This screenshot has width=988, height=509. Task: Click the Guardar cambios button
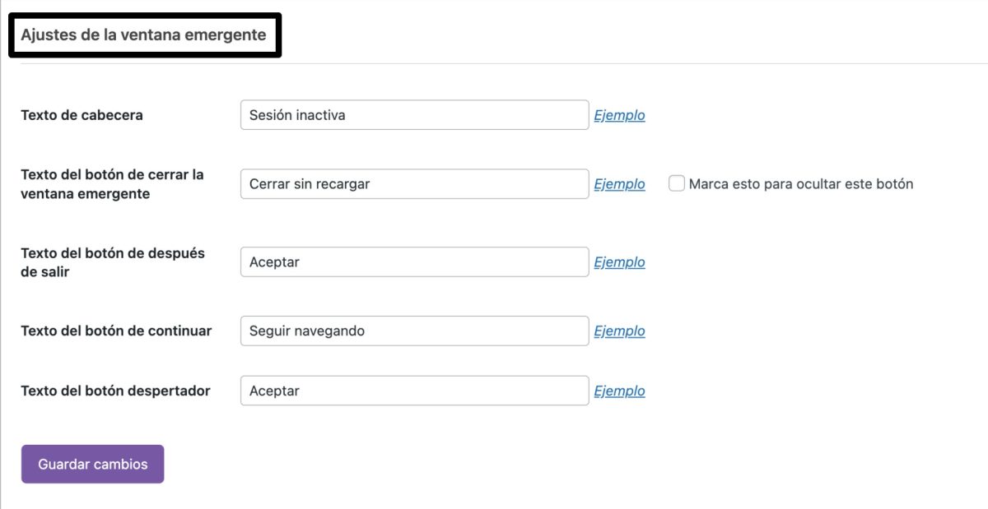pyautogui.click(x=92, y=463)
